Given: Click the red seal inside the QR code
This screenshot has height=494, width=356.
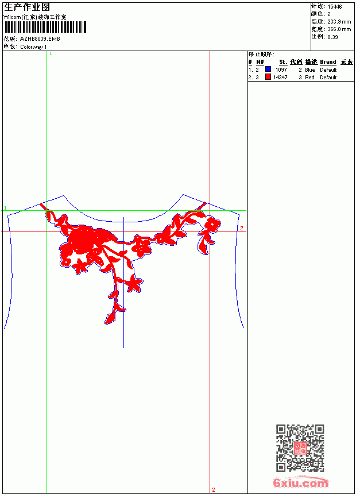Looking at the screenshot, I should click(x=300, y=447).
